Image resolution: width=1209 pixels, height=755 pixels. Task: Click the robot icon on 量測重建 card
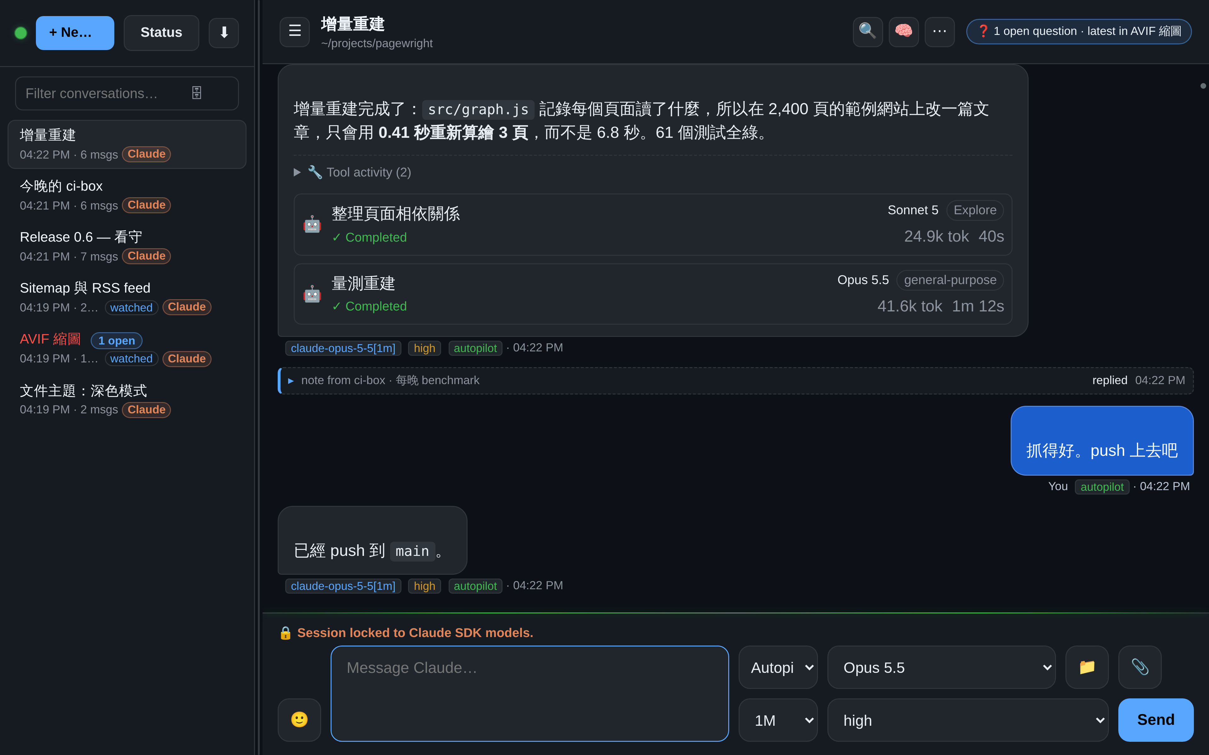tap(312, 294)
